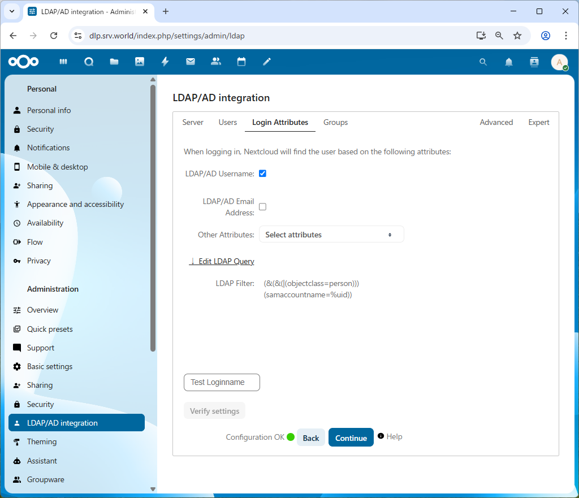Open Support section
Image resolution: width=579 pixels, height=498 pixels.
click(77, 348)
